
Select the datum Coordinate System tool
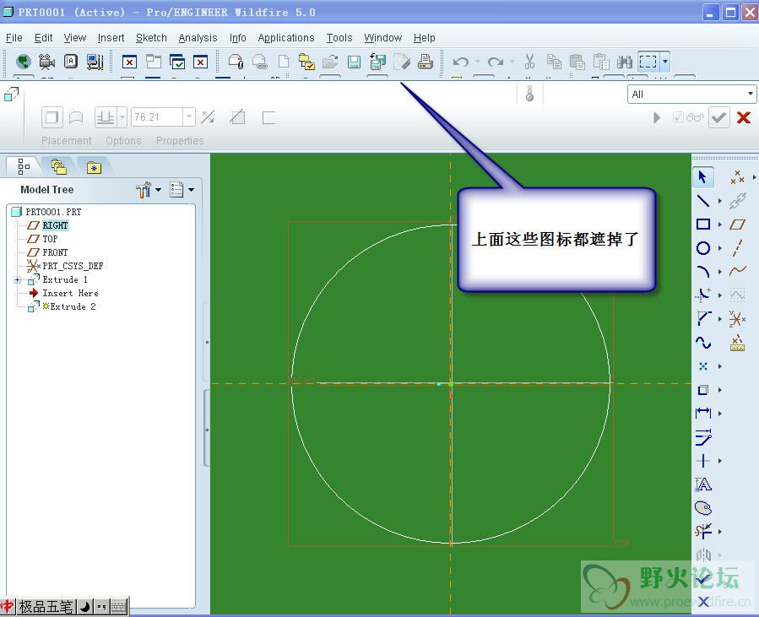click(x=737, y=318)
